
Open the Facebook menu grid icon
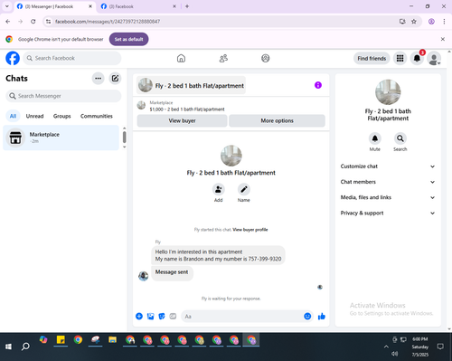click(400, 58)
